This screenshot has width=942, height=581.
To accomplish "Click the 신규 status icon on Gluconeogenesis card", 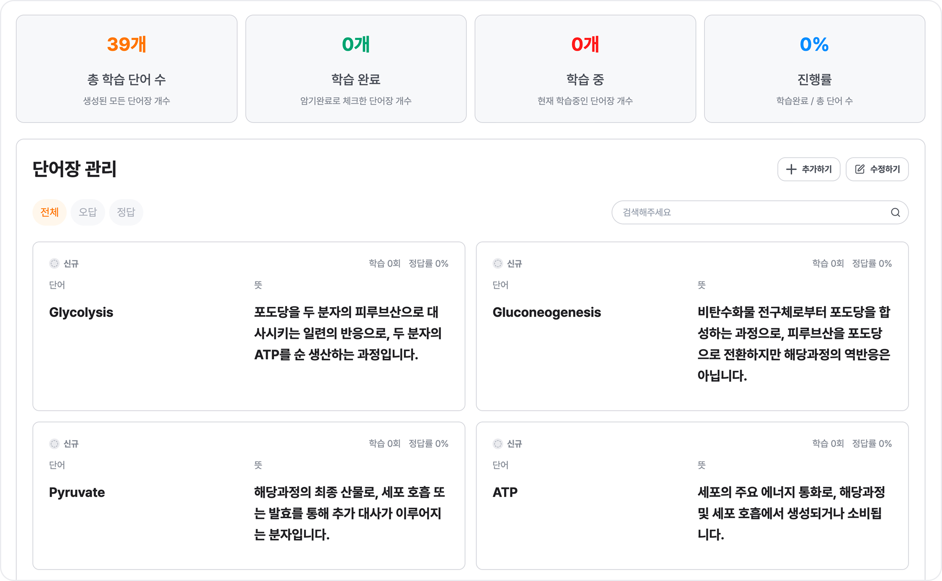I will 497,263.
